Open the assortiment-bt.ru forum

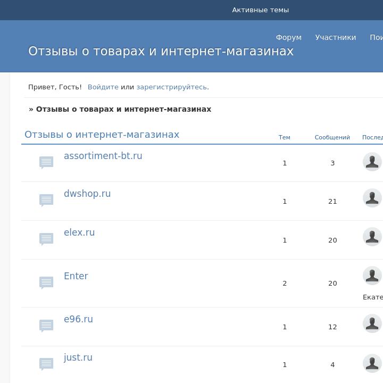tap(103, 156)
